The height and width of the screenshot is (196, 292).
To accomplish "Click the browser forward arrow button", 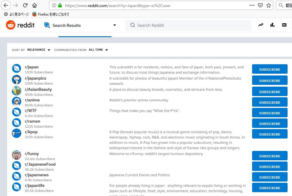I will pyautogui.click(x=16, y=5).
